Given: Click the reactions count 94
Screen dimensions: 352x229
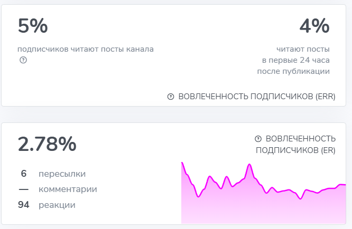Looking at the screenshot, I should [24, 205].
